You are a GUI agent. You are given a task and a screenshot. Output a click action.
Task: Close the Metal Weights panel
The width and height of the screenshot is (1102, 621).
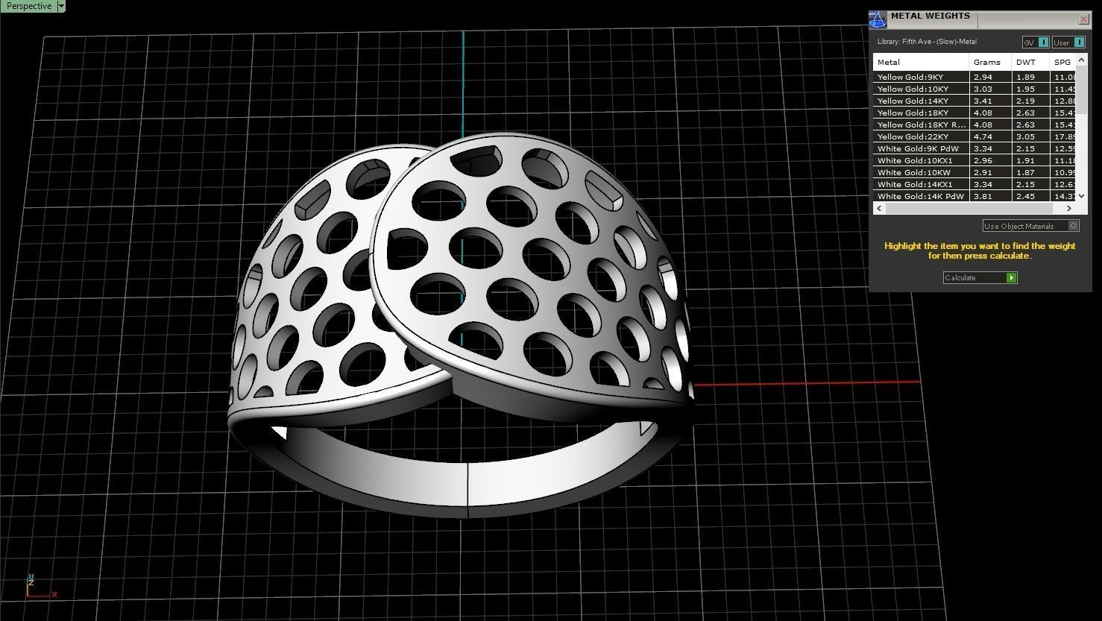click(1083, 19)
